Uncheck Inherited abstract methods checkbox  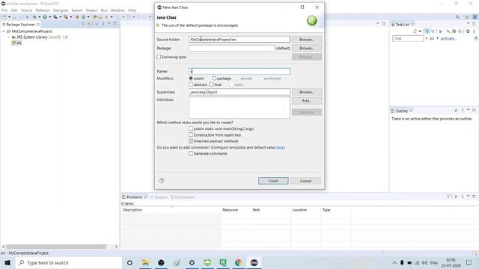point(191,141)
